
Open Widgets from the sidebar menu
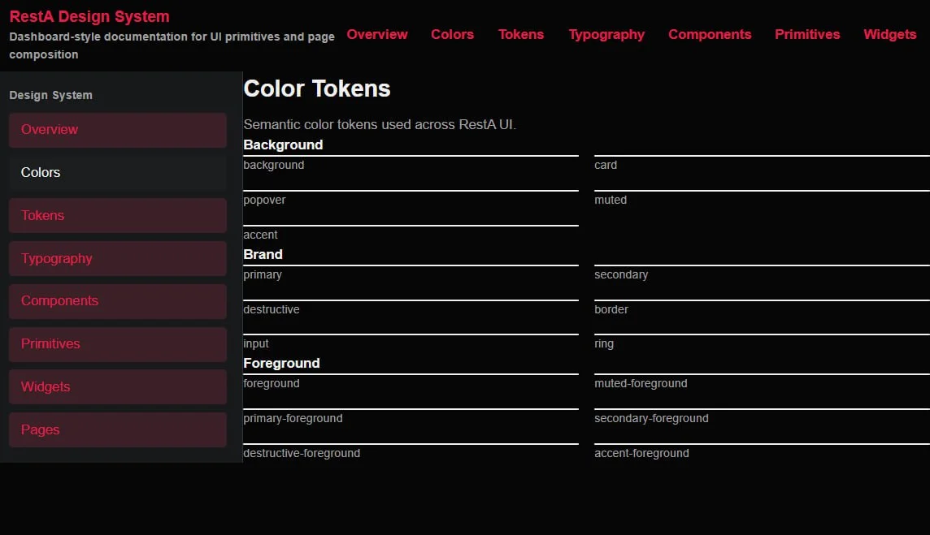click(118, 387)
